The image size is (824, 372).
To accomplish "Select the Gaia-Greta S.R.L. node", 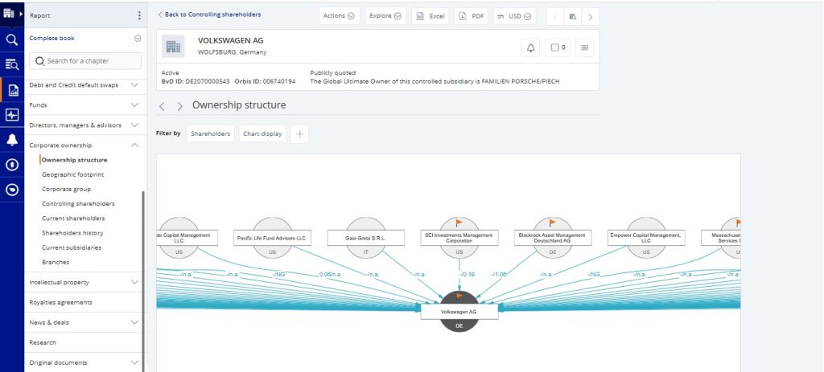I will tap(366, 238).
